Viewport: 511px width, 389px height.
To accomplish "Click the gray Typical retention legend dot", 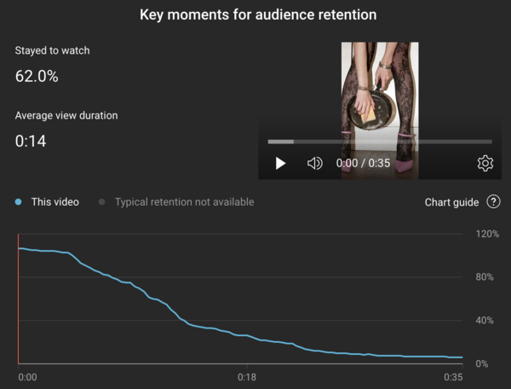I will (102, 202).
